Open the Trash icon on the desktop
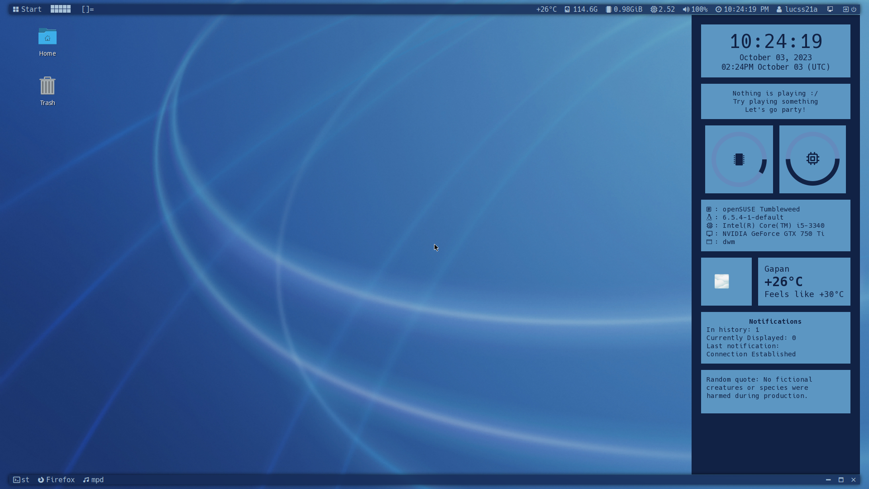This screenshot has width=869, height=489. [48, 91]
